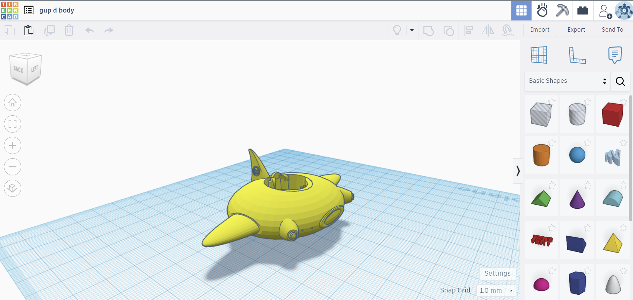This screenshot has height=300, width=633.
Task: Open the Snap Grid 1.0 mm dropdown
Action: (496, 290)
